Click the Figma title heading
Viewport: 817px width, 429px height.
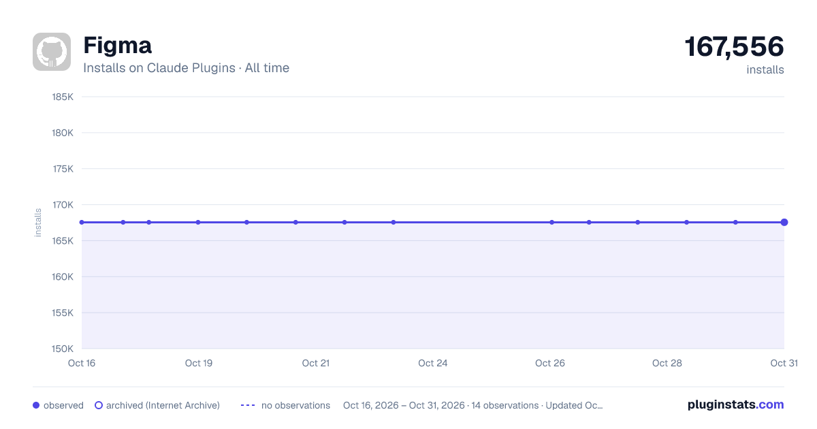click(117, 46)
